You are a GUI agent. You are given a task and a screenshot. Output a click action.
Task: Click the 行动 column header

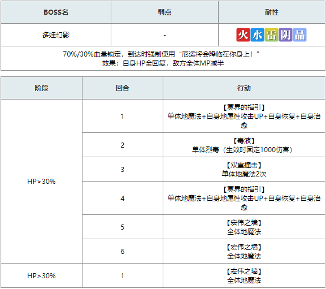(244, 88)
